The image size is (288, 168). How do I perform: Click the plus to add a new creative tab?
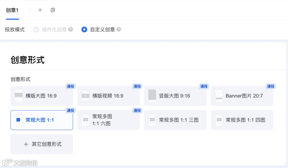click(40, 10)
